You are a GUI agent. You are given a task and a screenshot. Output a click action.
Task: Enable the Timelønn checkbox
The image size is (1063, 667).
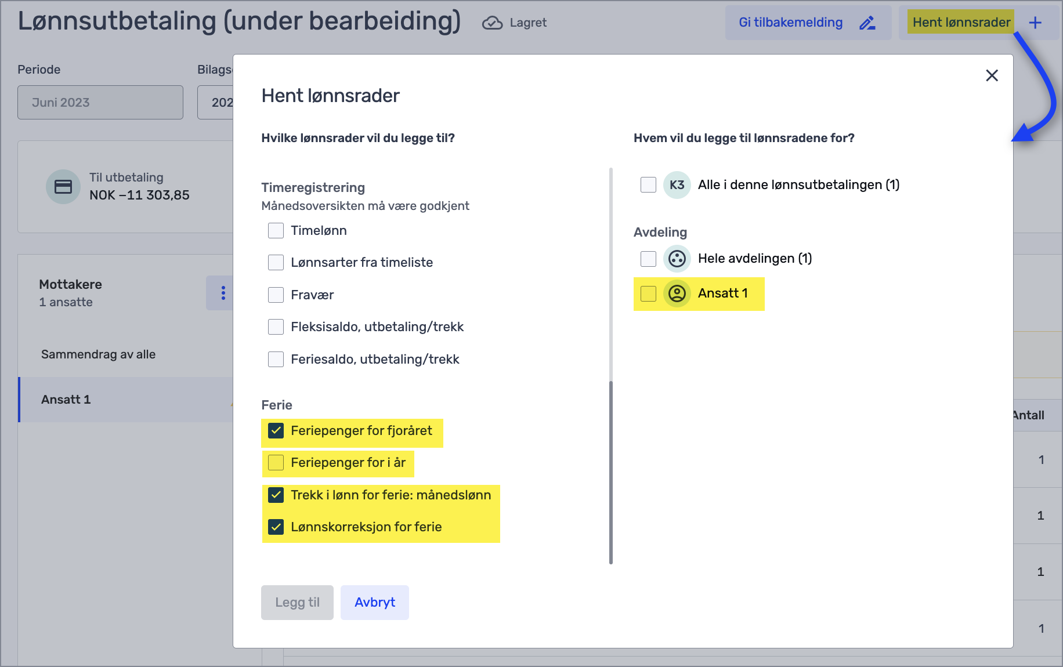(276, 231)
